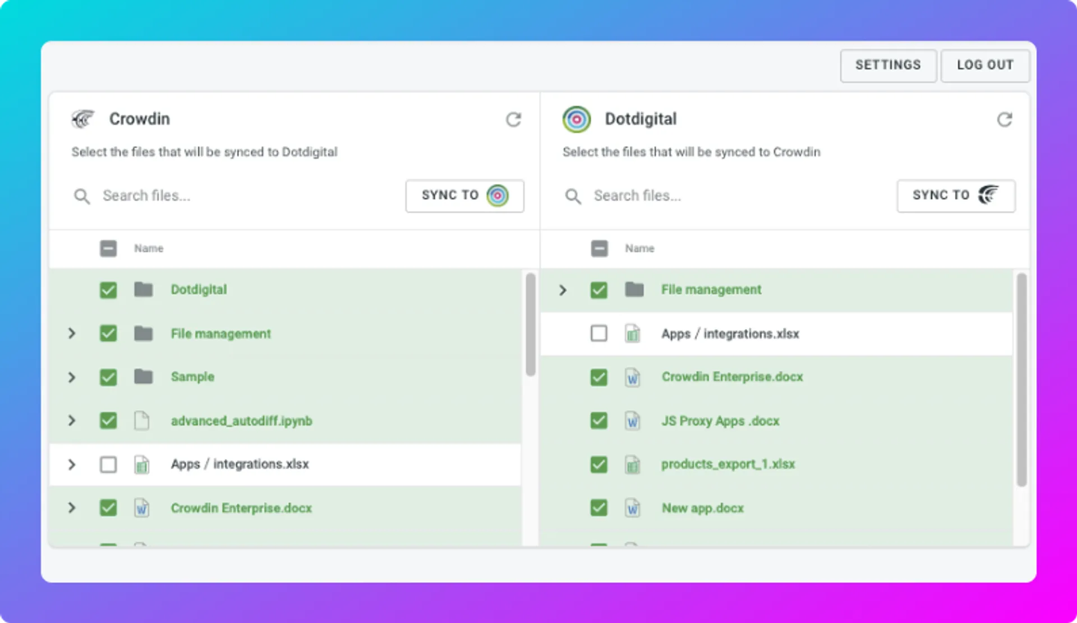Uncheck the products_export_1.xlsx checkbox
1077x623 pixels.
click(599, 464)
